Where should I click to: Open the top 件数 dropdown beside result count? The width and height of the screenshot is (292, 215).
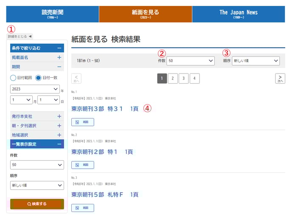click(x=191, y=61)
